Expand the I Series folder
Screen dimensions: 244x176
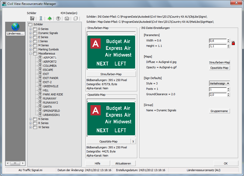coord(30,41)
